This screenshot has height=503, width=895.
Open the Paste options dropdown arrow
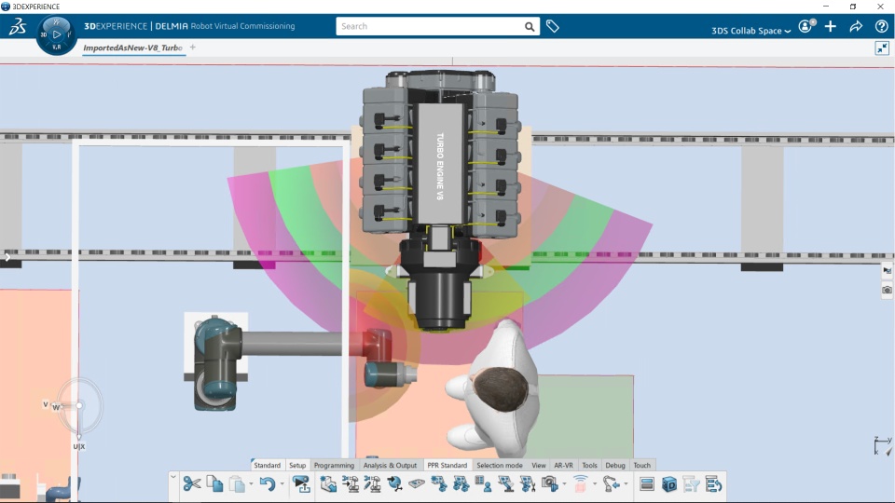click(251, 484)
